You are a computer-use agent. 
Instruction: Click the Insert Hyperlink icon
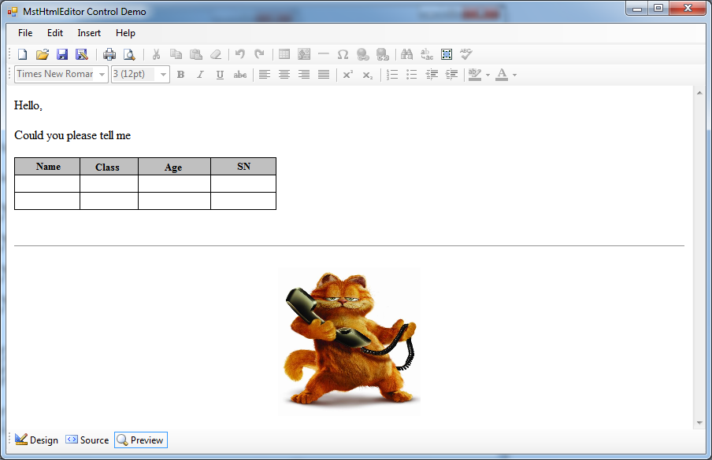coord(363,54)
